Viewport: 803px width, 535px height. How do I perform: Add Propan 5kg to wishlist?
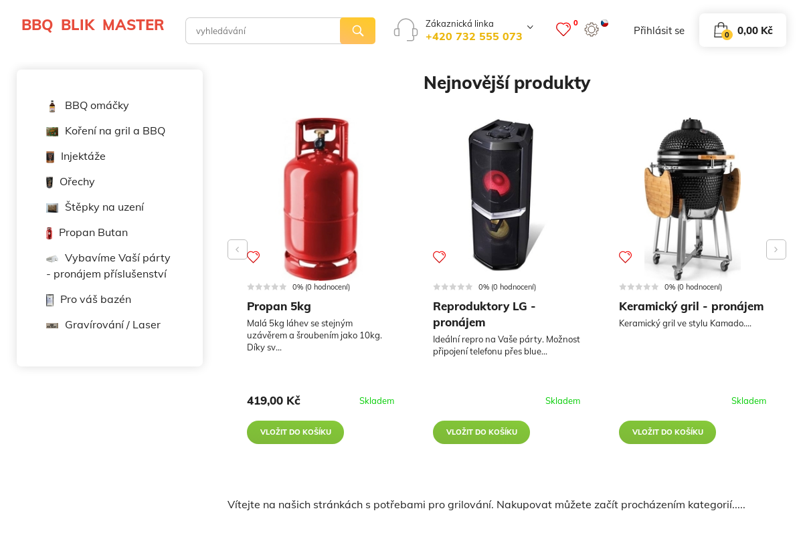tap(253, 257)
